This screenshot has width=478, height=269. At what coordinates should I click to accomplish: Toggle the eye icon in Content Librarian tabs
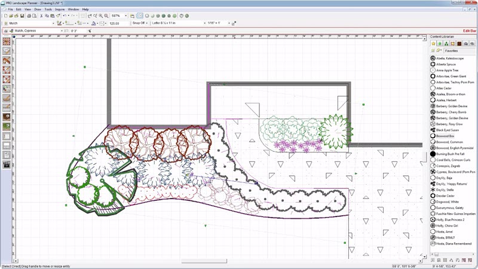click(472, 44)
